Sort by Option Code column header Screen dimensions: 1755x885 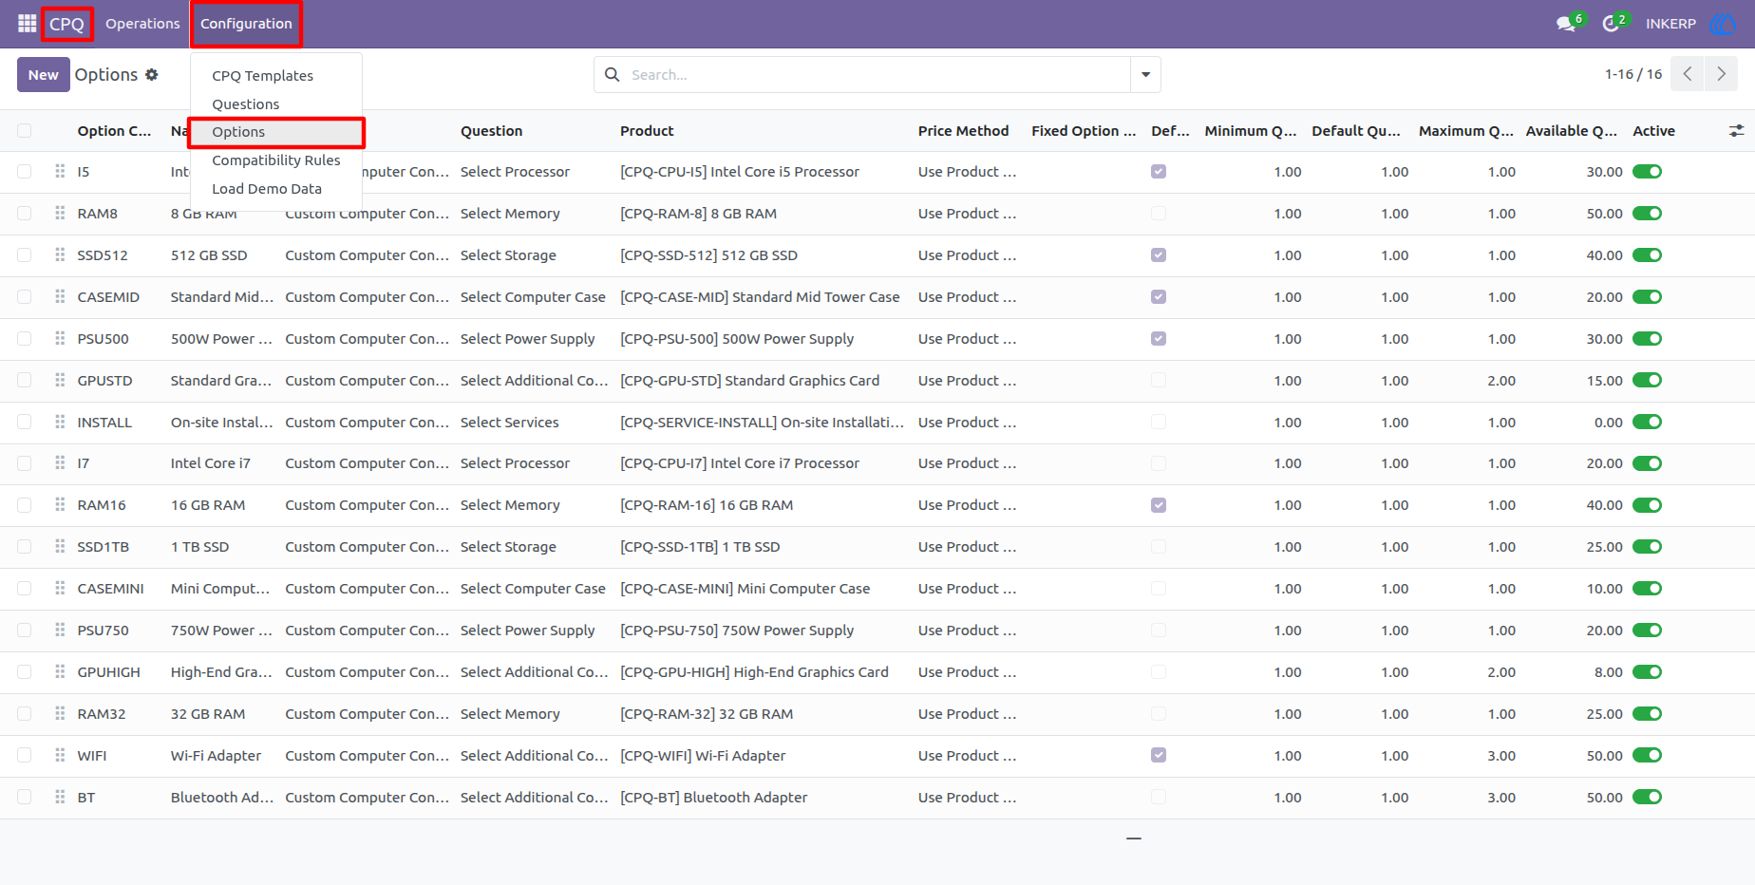pyautogui.click(x=114, y=131)
